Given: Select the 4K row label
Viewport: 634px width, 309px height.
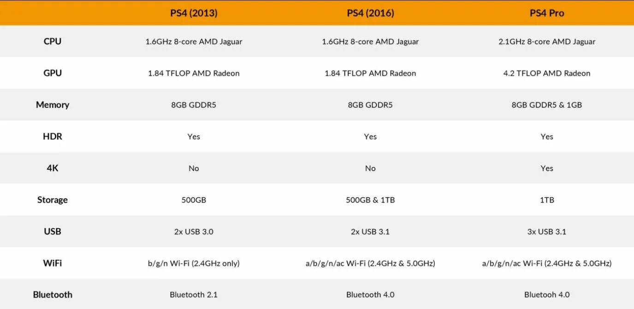Looking at the screenshot, I should [53, 168].
